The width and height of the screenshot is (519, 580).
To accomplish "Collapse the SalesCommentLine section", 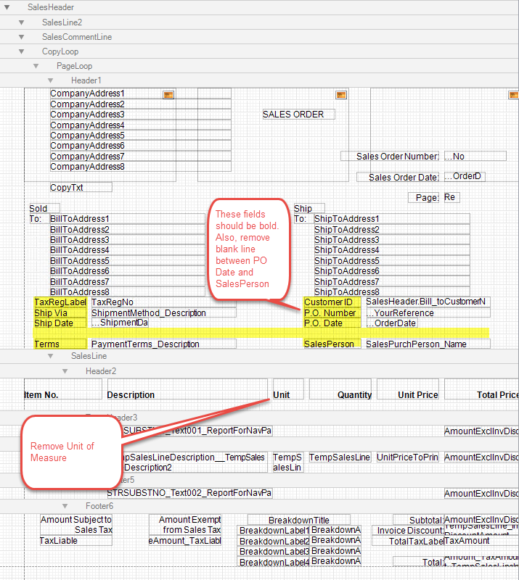I will point(22,37).
